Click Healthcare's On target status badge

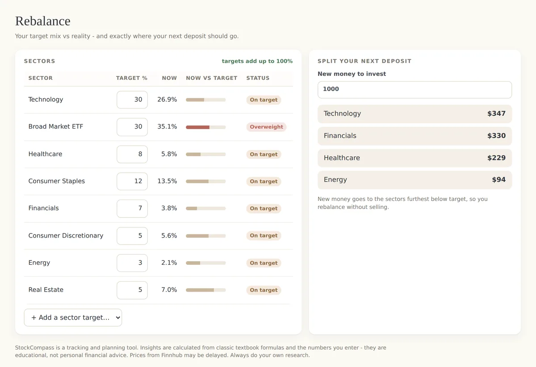(264, 154)
